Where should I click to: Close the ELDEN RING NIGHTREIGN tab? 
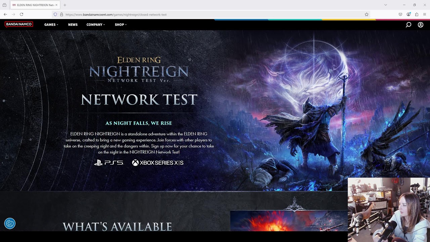click(x=56, y=5)
